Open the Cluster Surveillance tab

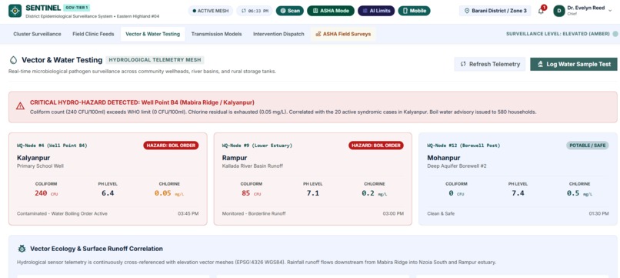click(37, 34)
